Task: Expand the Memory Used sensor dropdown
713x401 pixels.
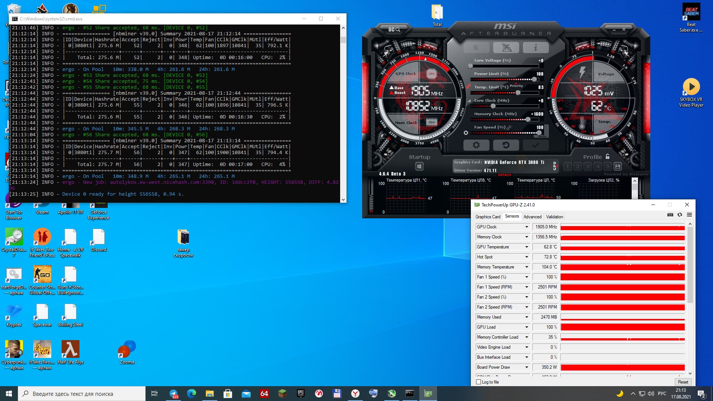Action: [x=526, y=317]
